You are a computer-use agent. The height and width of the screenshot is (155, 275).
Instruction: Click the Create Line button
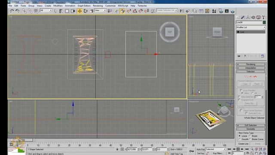244,143
